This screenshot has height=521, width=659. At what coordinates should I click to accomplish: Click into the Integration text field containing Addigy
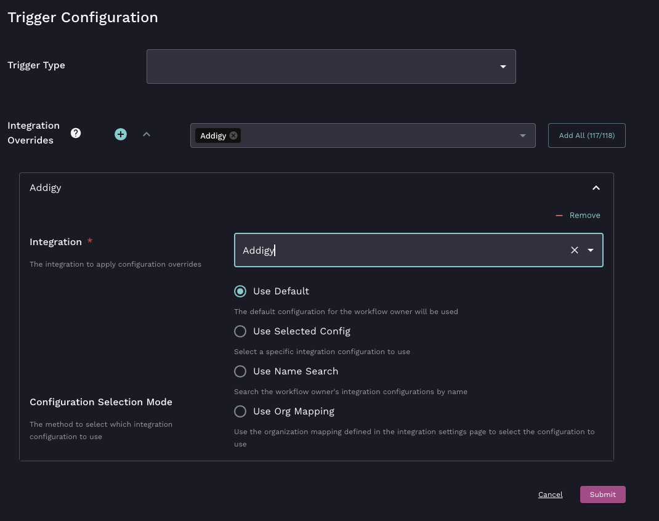pyautogui.click(x=400, y=250)
